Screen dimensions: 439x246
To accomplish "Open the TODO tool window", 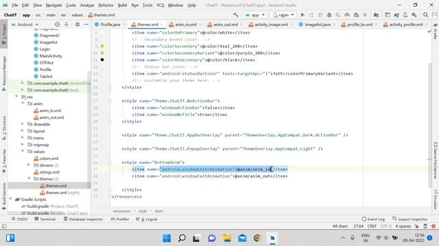I will pyautogui.click(x=20, y=219).
